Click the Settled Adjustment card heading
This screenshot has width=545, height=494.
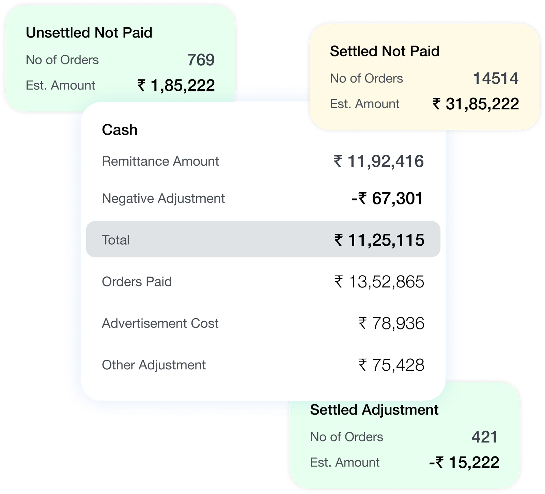[374, 410]
